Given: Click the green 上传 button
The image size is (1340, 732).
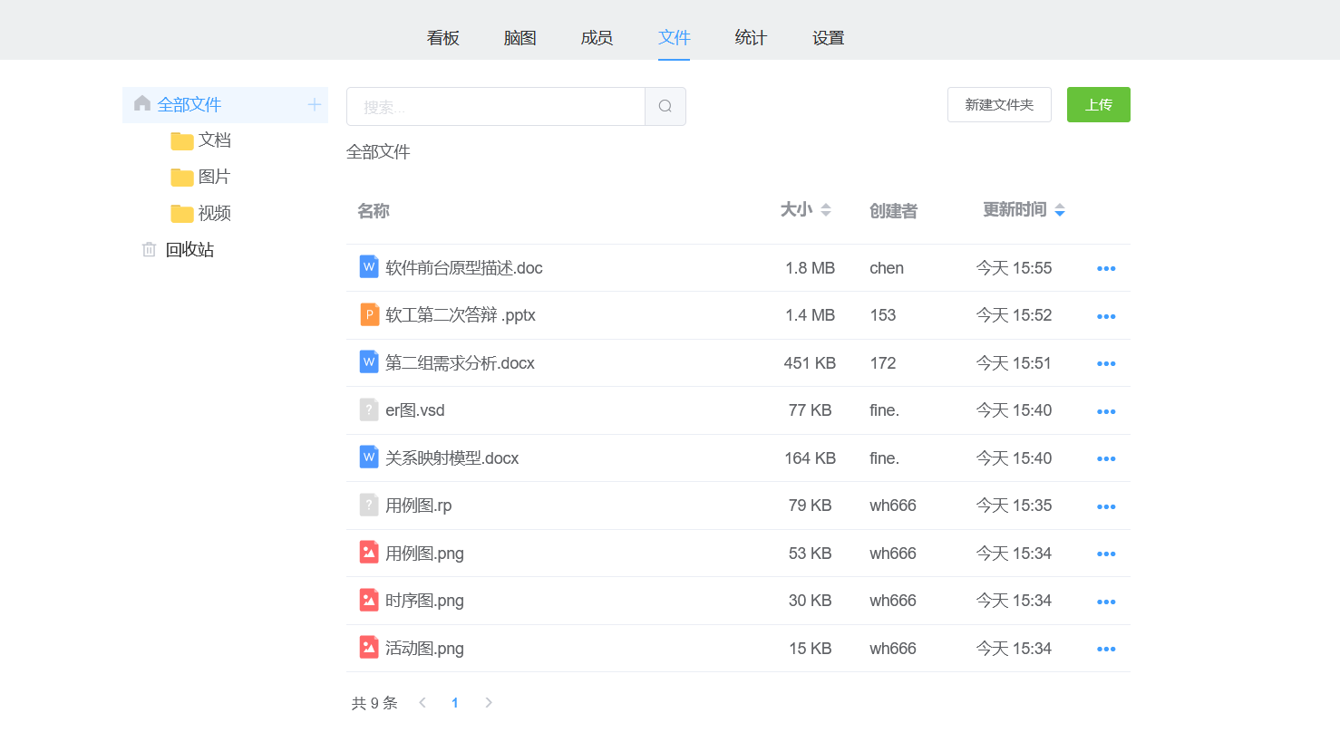Looking at the screenshot, I should (x=1098, y=105).
